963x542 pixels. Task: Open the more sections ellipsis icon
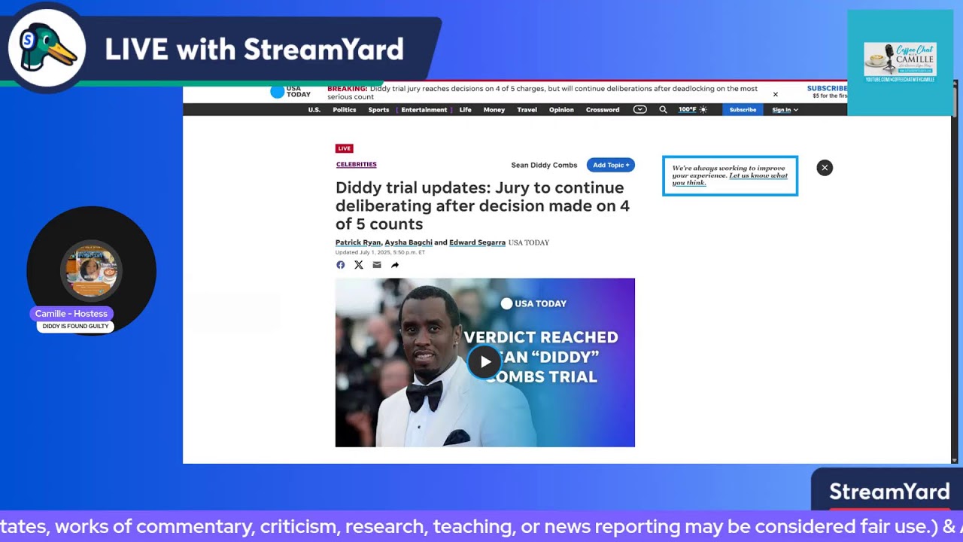click(x=639, y=110)
